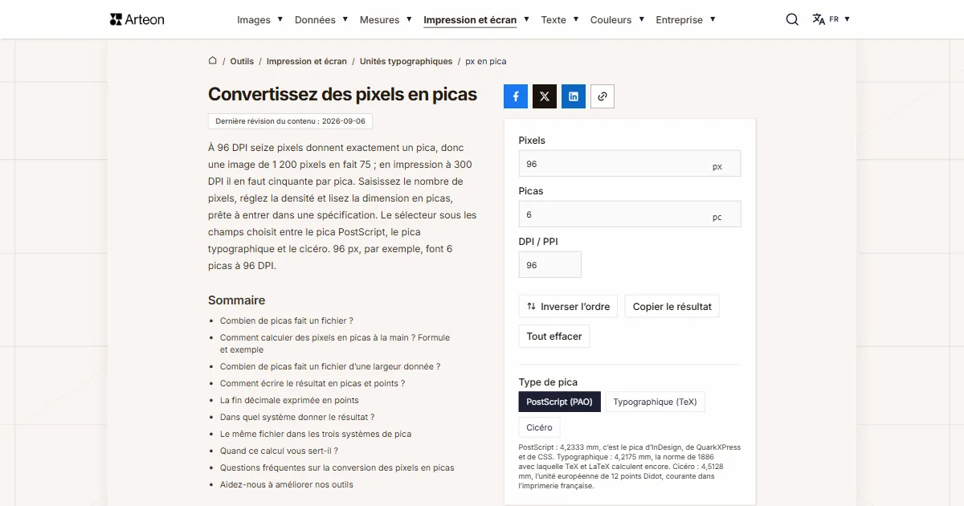Screen dimensions: 964x506
Task: Select Cicéro pica type
Action: pos(540,427)
